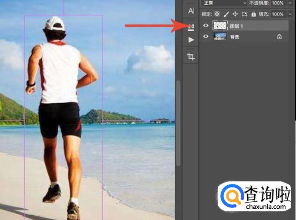Open the Properties panel icon

191,27
